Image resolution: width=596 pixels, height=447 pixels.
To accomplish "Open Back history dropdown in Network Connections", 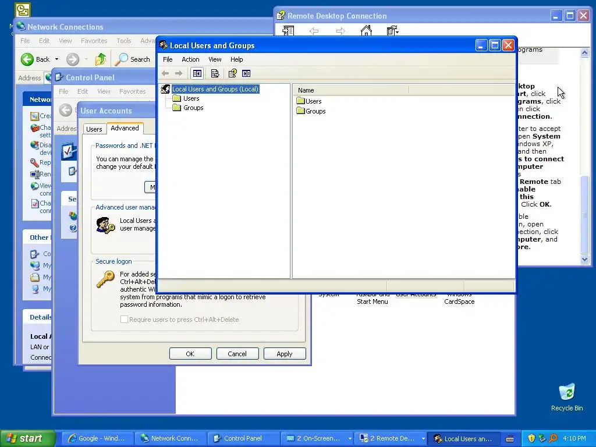I will click(56, 59).
